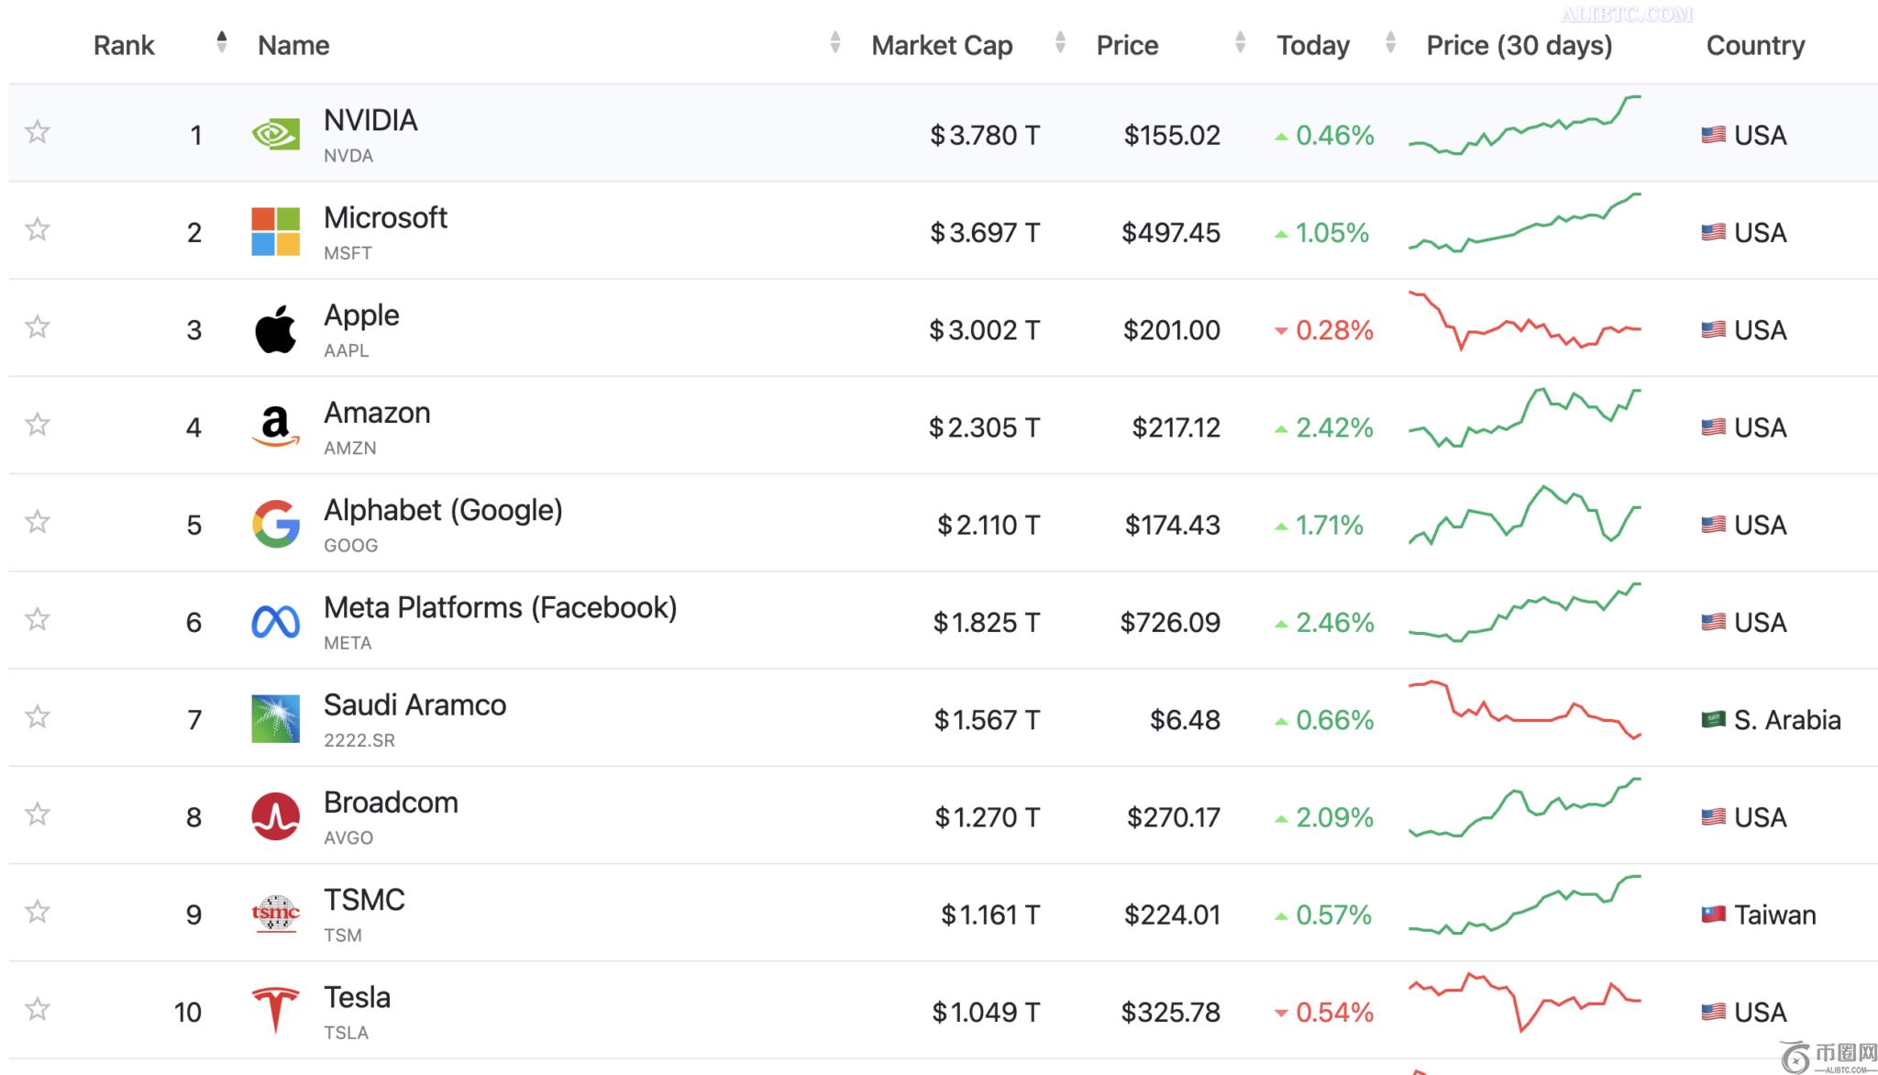This screenshot has width=1878, height=1075.
Task: Open Alphabet 30-day price chart
Action: point(1525,515)
